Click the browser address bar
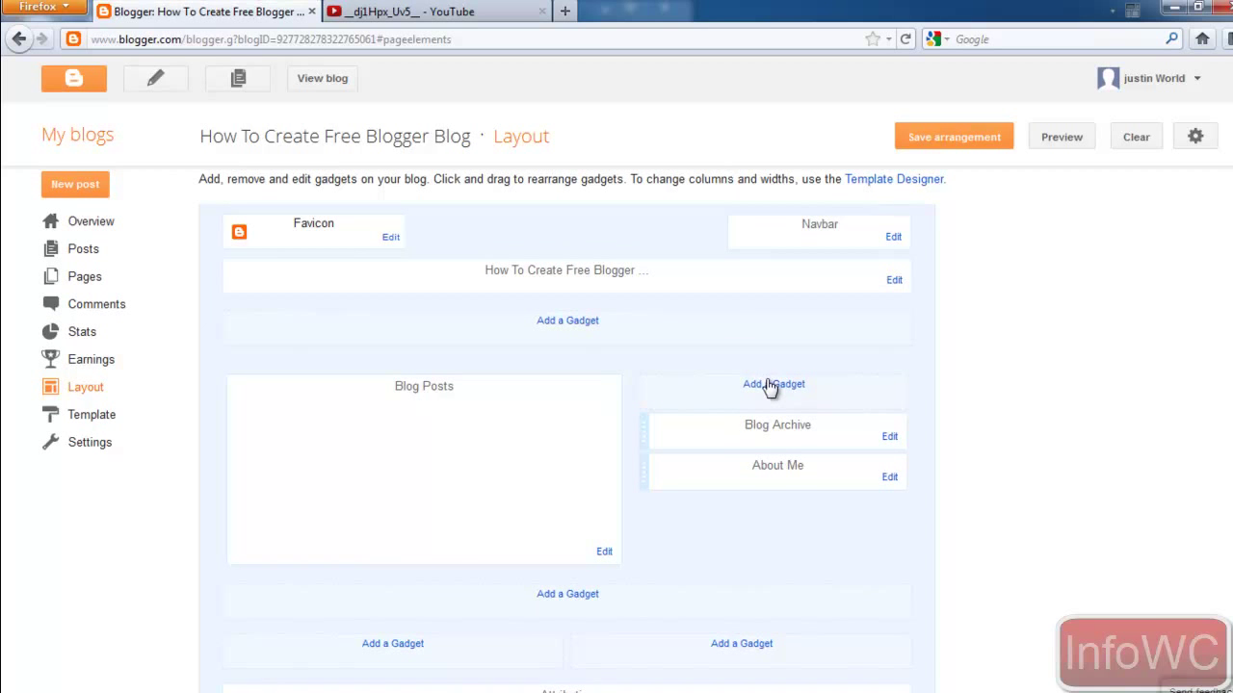The image size is (1233, 693). pyautogui.click(x=472, y=39)
